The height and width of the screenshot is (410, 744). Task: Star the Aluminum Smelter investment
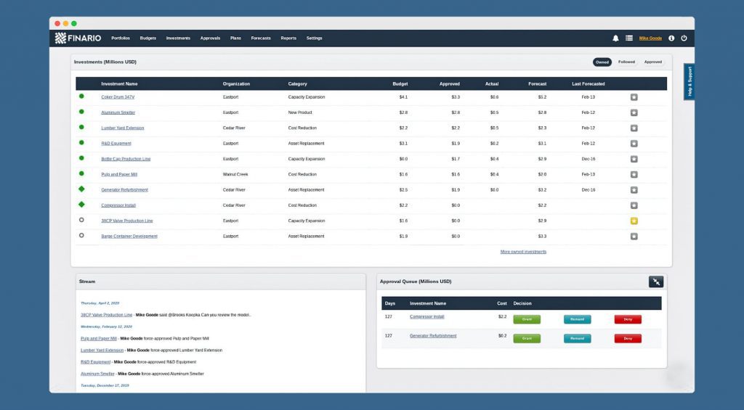coord(634,112)
